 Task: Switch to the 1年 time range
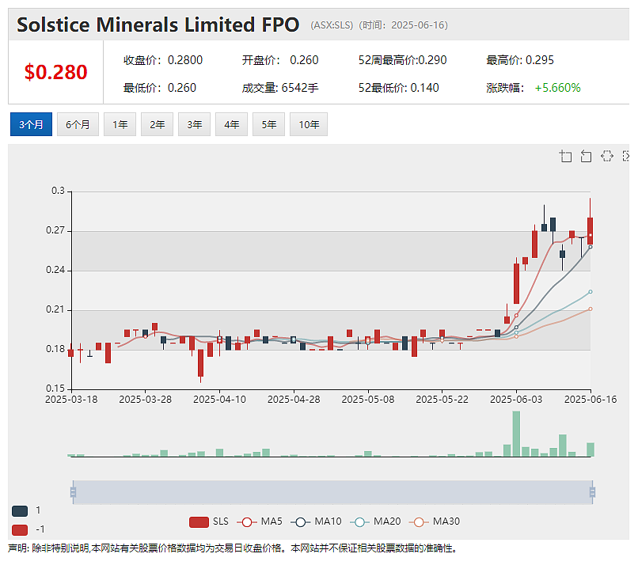(x=120, y=124)
